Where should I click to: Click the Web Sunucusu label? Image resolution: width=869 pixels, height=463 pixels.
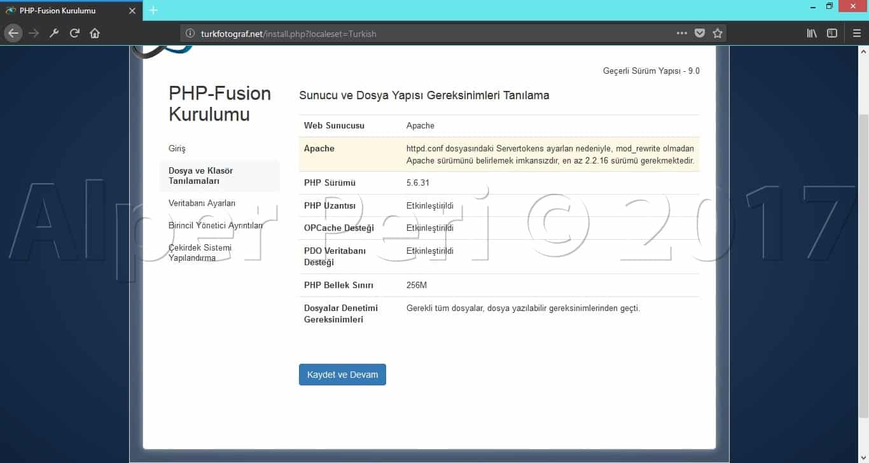pyautogui.click(x=334, y=125)
